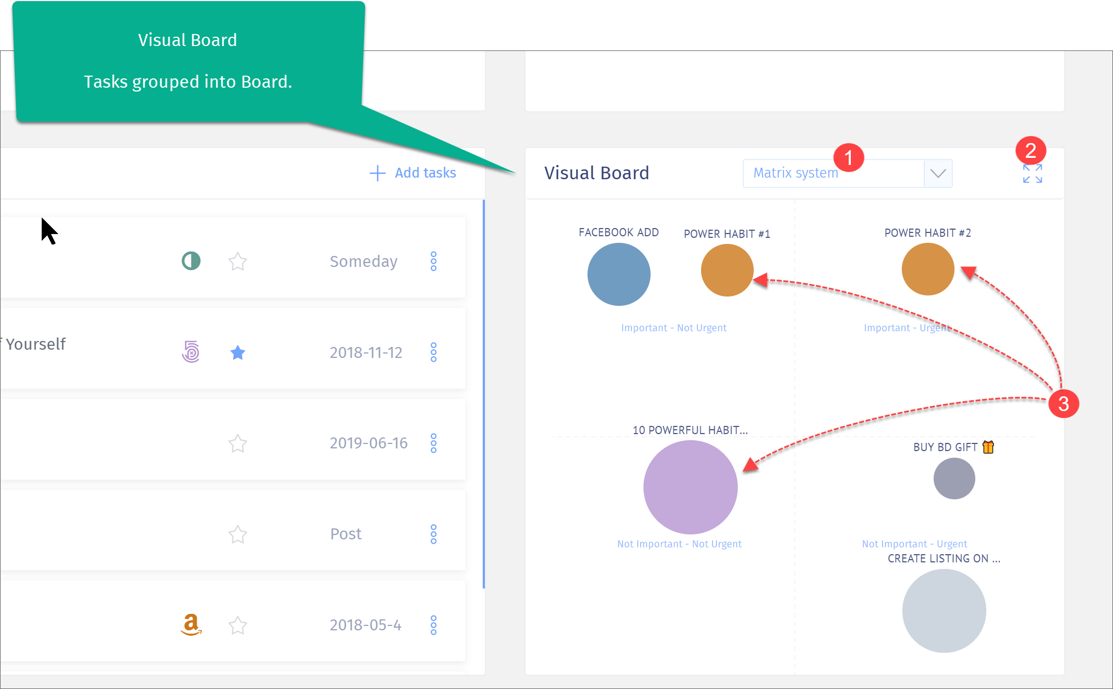The image size is (1113, 689).
Task: Click the 2018-11-12 date text
Action: 366,352
